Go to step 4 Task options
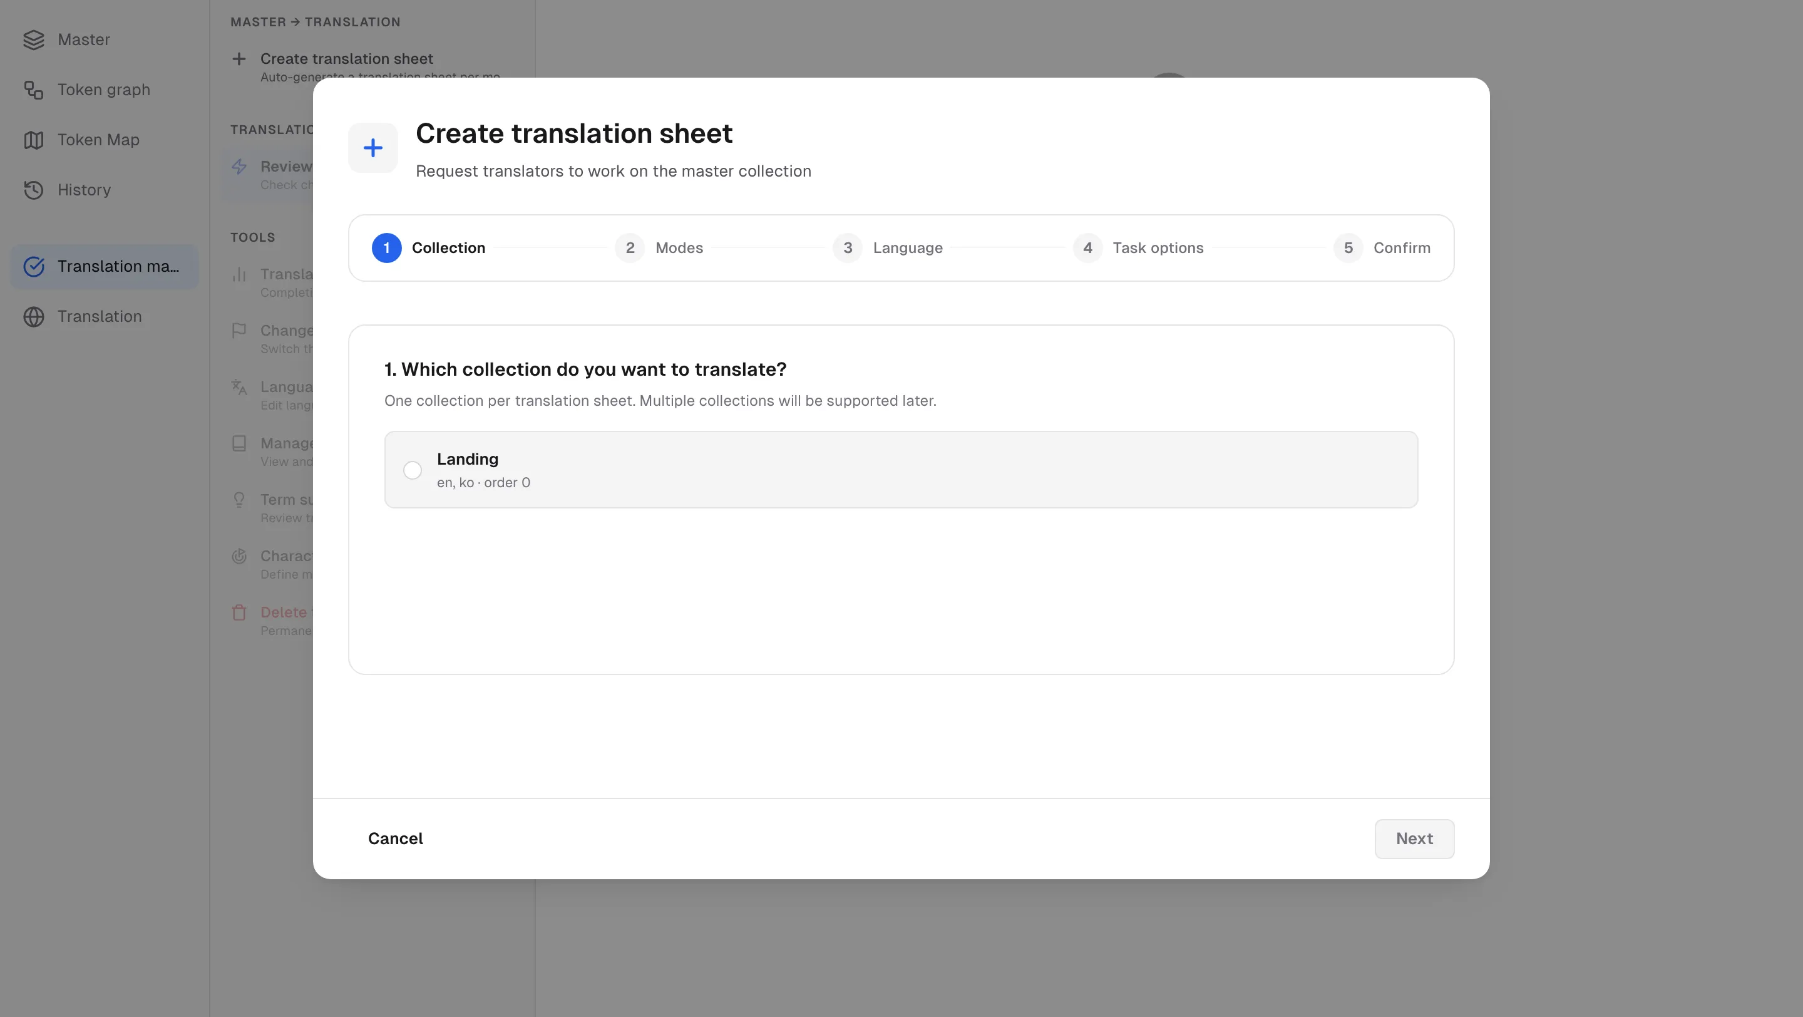The image size is (1803, 1017). 1138,248
